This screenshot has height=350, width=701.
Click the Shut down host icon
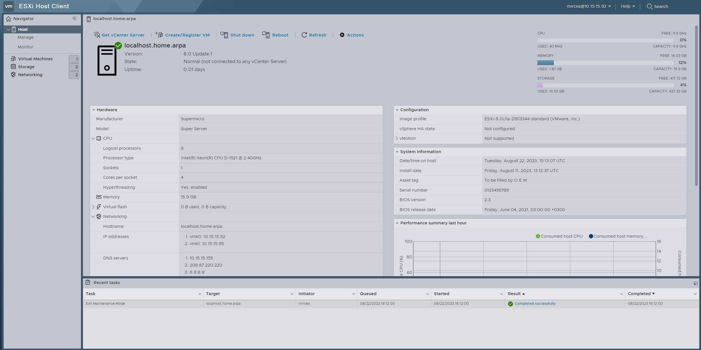[x=224, y=35]
